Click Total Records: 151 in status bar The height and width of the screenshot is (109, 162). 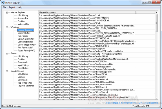point(141,106)
